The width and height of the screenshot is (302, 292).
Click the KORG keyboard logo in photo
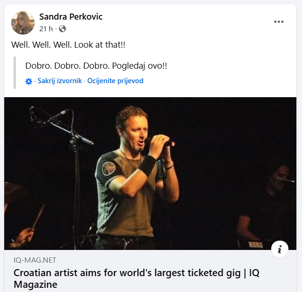(x=255, y=244)
